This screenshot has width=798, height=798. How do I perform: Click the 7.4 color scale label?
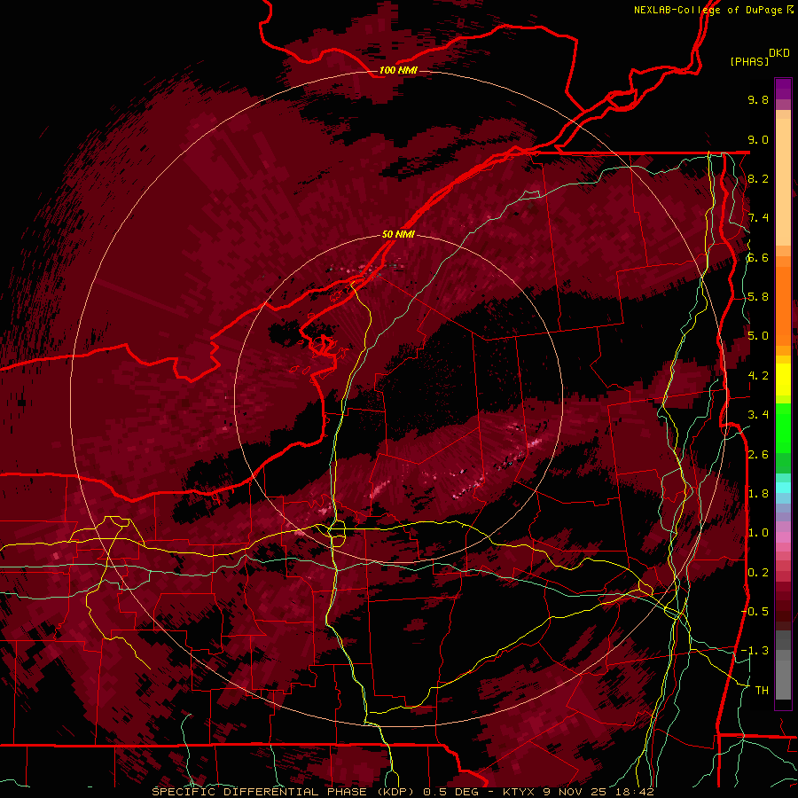(x=758, y=218)
